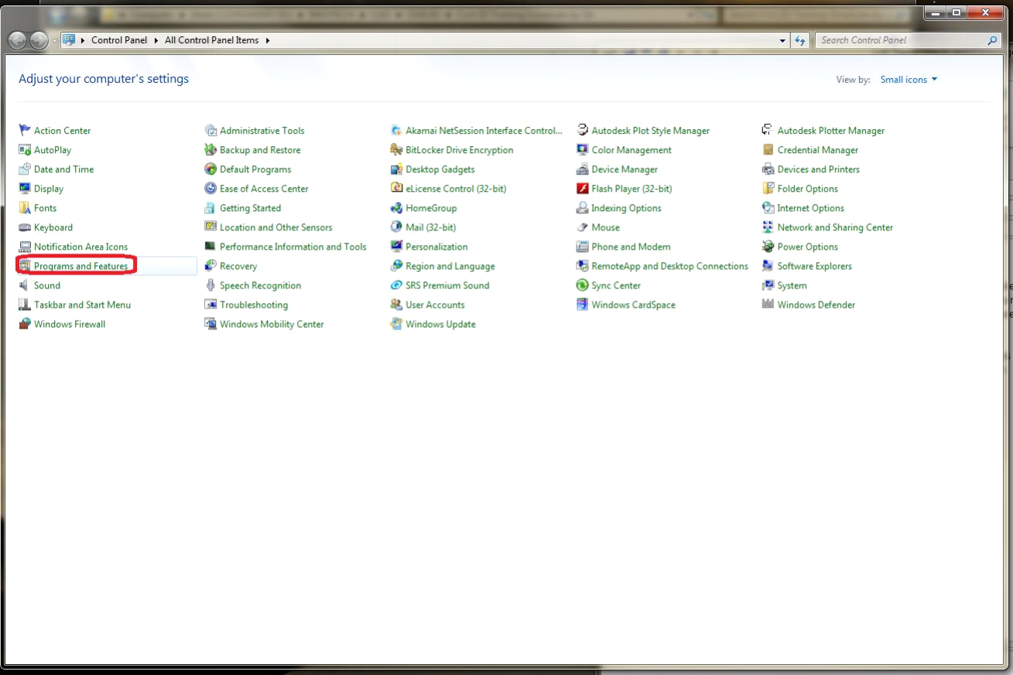Expand the address bar history dropdown arrow

[783, 40]
